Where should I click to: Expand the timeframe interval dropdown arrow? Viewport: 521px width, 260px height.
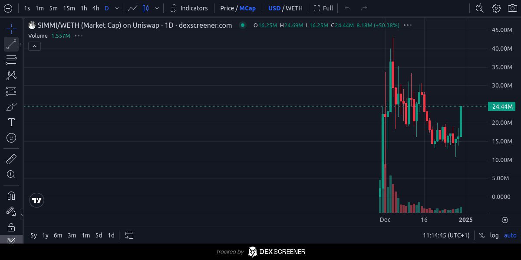[x=116, y=8]
